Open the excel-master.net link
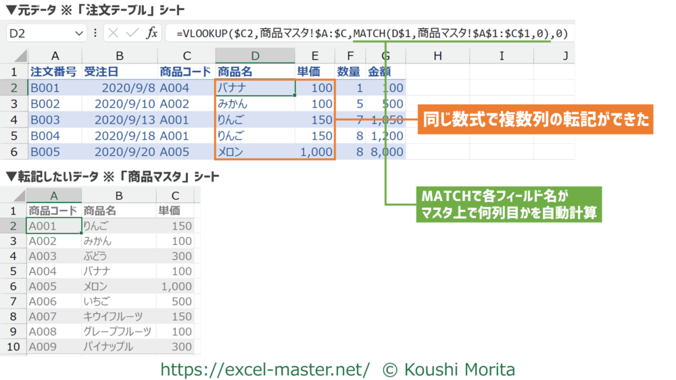The image size is (676, 380). pos(264,369)
